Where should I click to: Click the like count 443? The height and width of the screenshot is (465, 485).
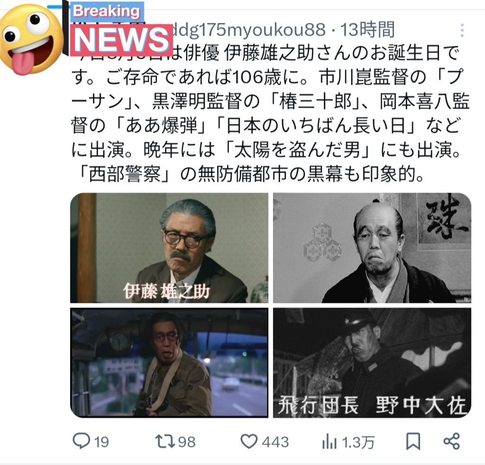[x=275, y=442]
